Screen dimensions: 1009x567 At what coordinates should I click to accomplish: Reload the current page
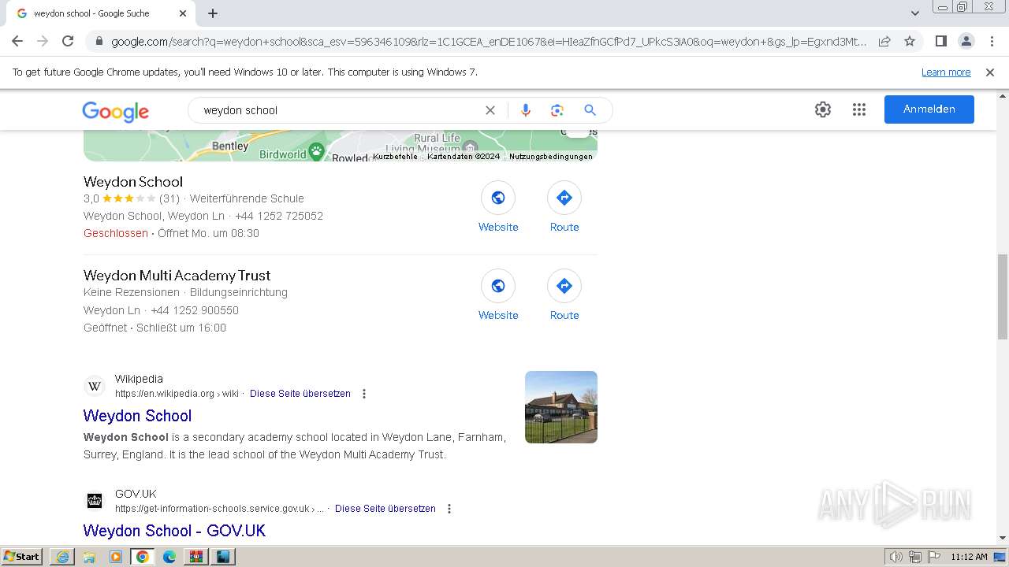point(68,41)
